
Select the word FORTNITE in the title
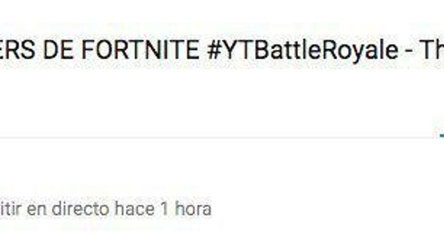(x=140, y=50)
